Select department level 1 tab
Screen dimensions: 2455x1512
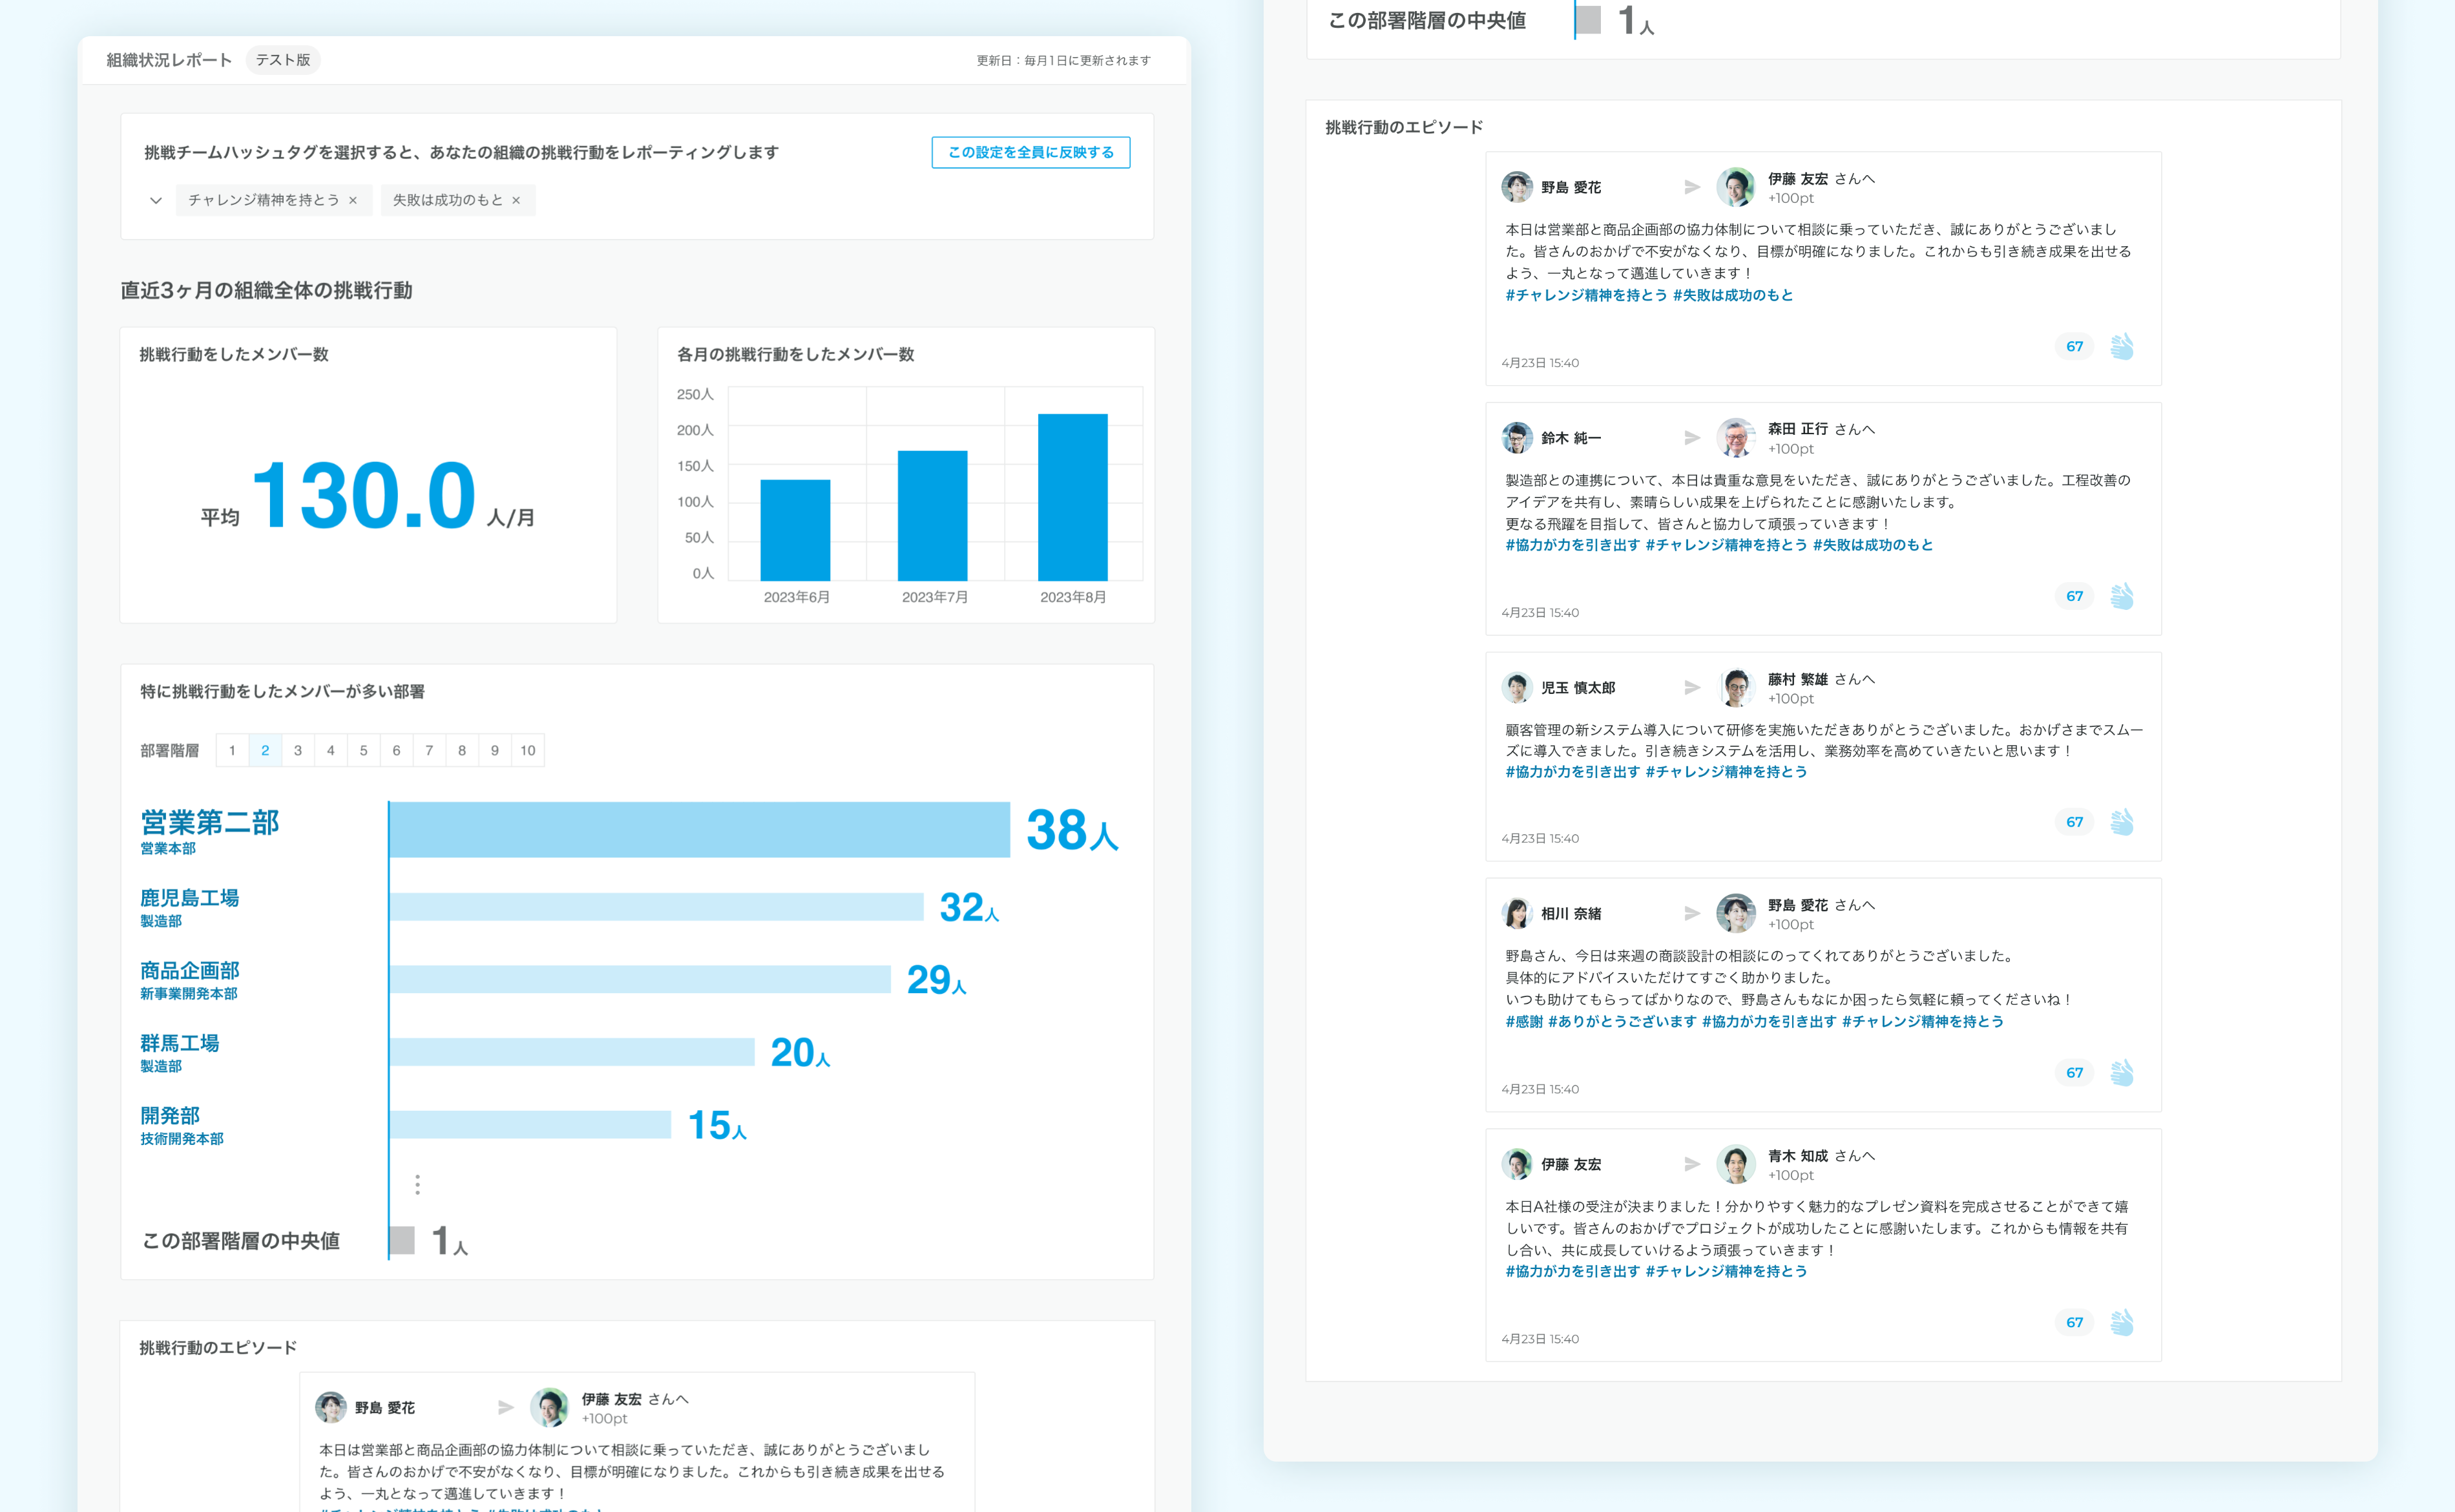tap(232, 750)
